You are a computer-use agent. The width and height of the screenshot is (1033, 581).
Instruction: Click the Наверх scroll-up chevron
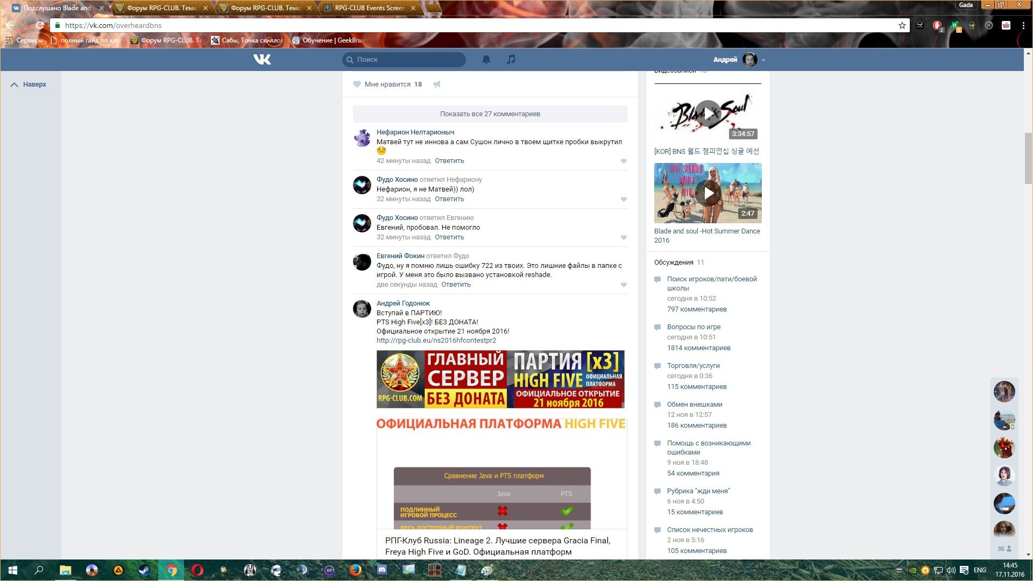point(15,84)
